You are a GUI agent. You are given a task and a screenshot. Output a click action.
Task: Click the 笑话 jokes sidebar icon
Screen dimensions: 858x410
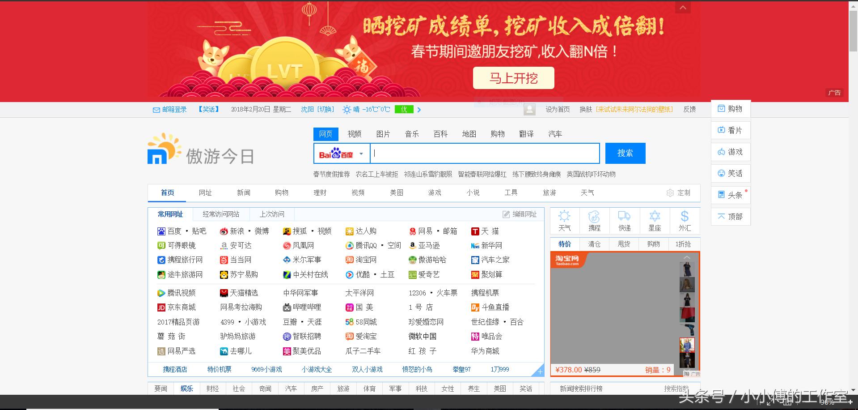click(x=730, y=173)
